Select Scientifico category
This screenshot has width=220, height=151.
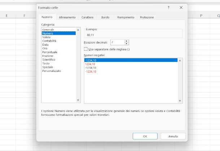point(59,60)
